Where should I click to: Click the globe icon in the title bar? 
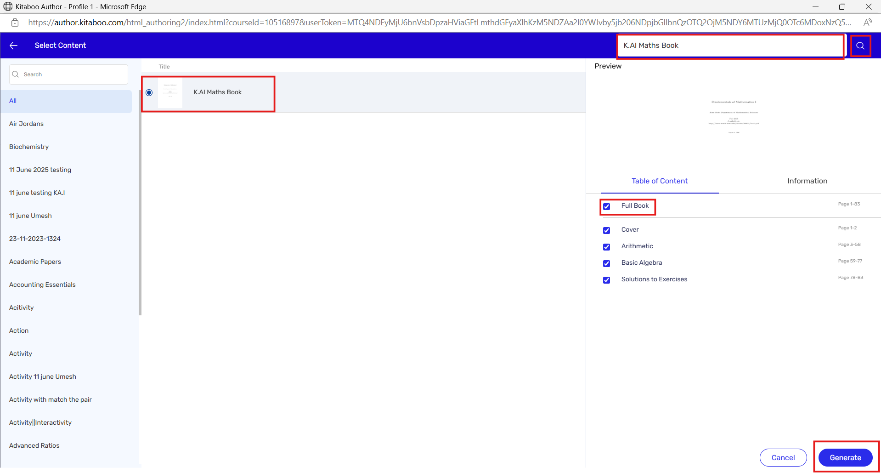point(8,6)
